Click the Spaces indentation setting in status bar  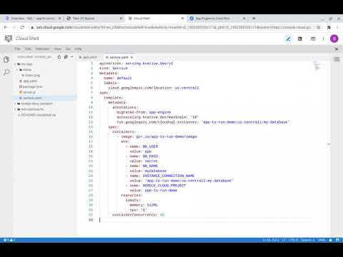pyautogui.click(x=307, y=240)
